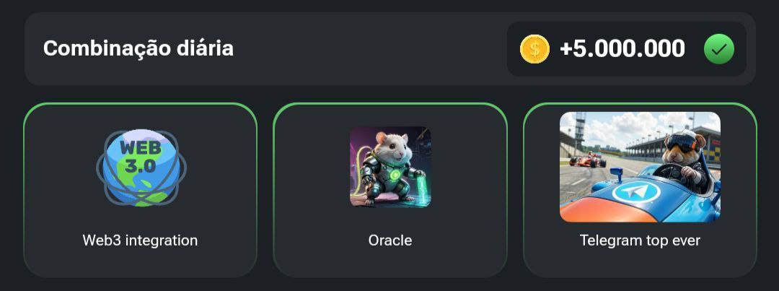Click the Oracle card label

point(390,240)
